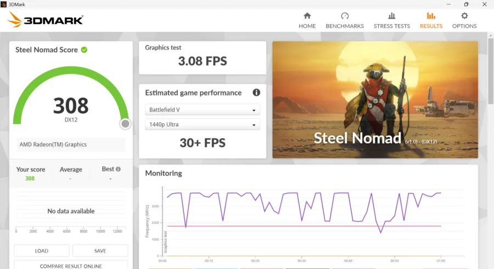Click COMPARE RESULT ONLINE button
Viewport: 494px width, 269px height.
71,265
